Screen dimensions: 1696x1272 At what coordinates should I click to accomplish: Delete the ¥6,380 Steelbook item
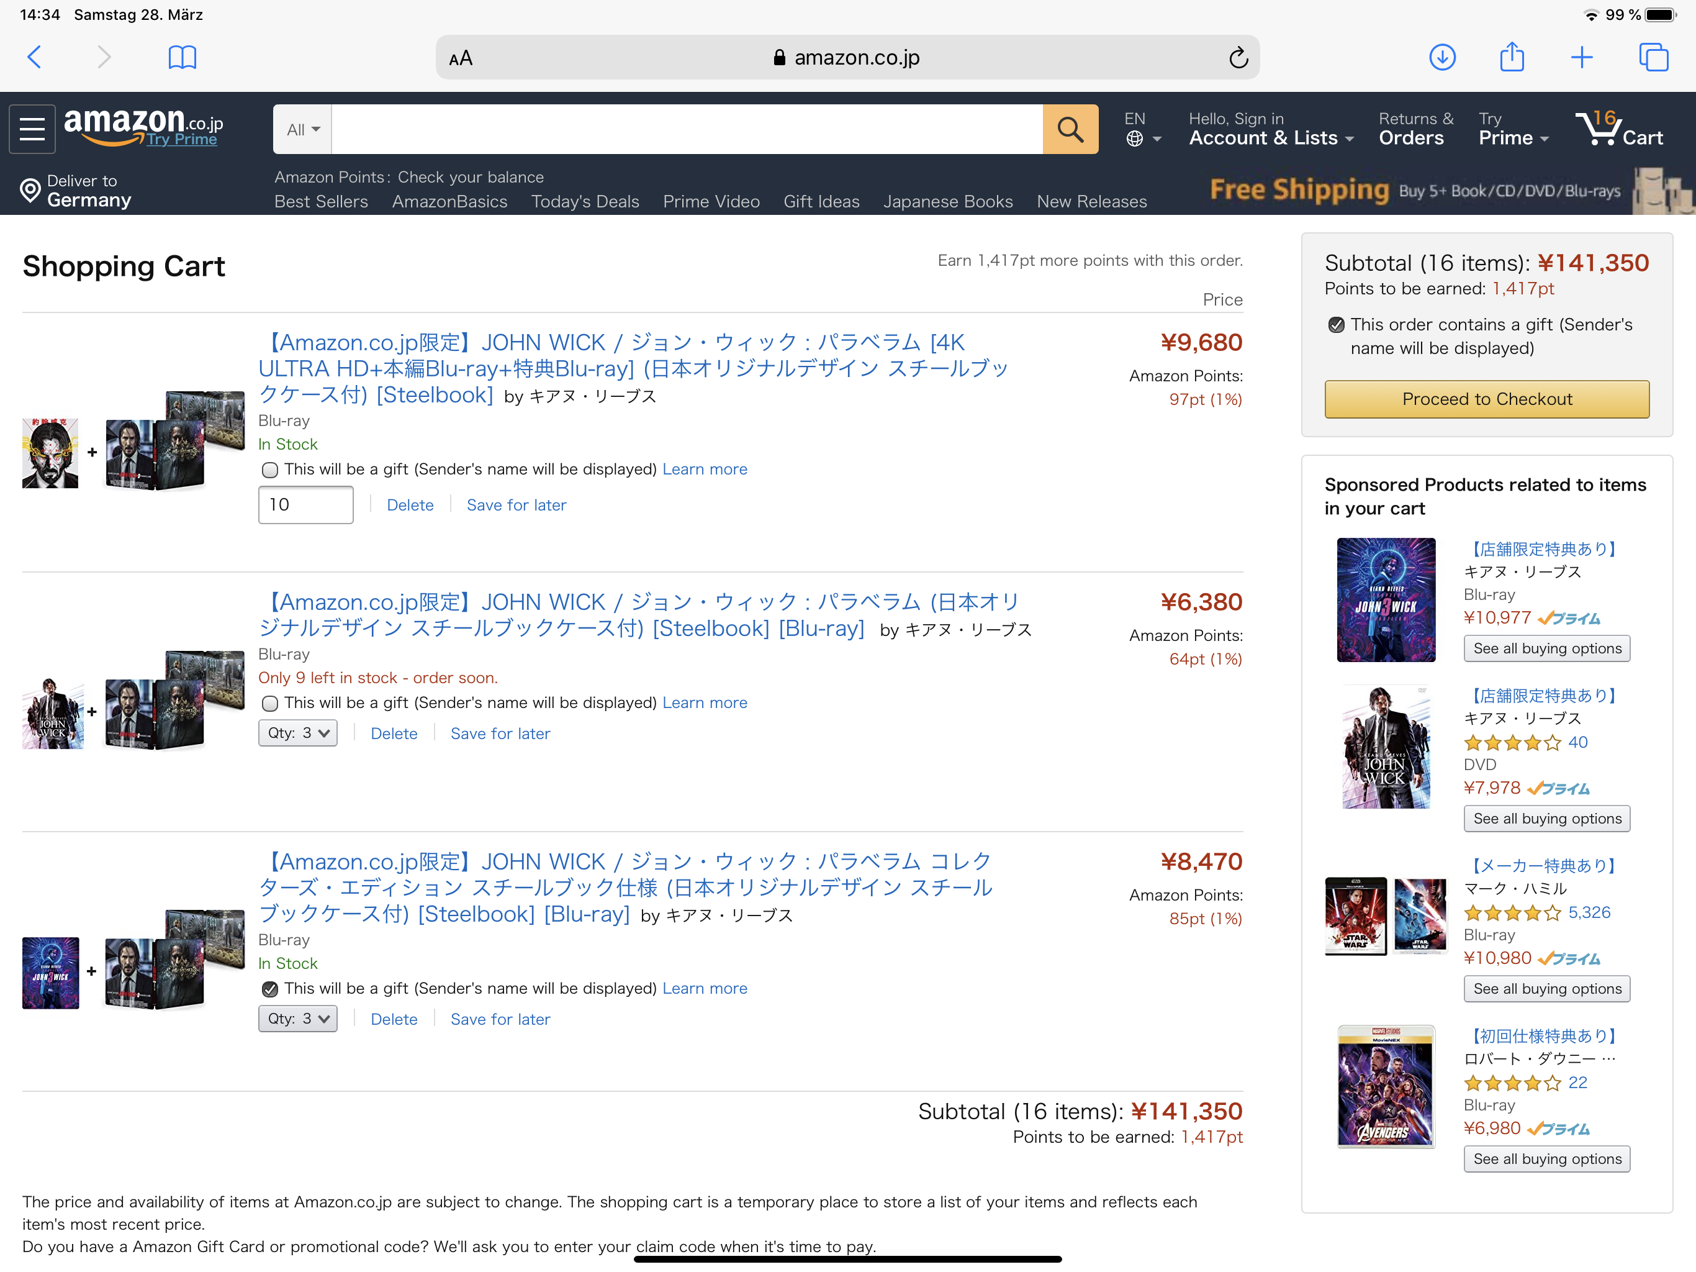(394, 734)
